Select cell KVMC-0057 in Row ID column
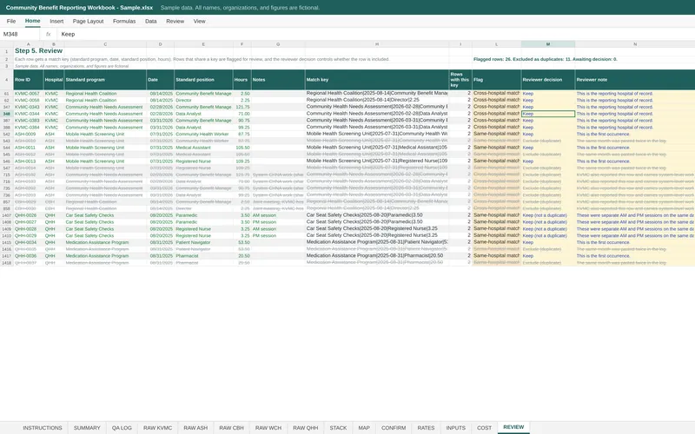The width and height of the screenshot is (695, 434). click(x=29, y=94)
